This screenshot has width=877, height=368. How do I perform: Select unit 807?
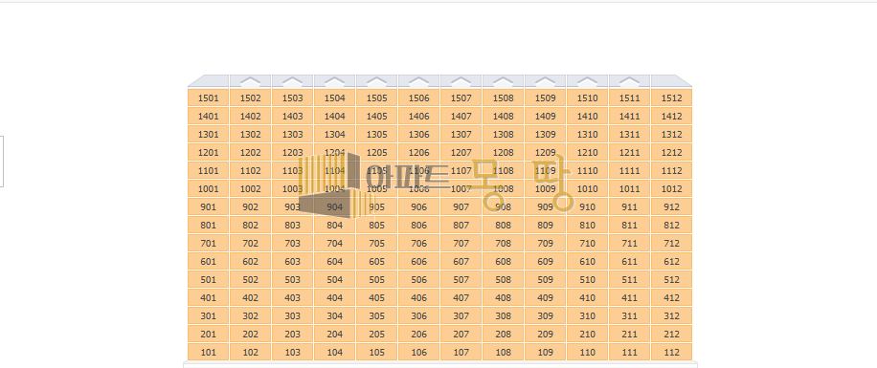point(461,225)
